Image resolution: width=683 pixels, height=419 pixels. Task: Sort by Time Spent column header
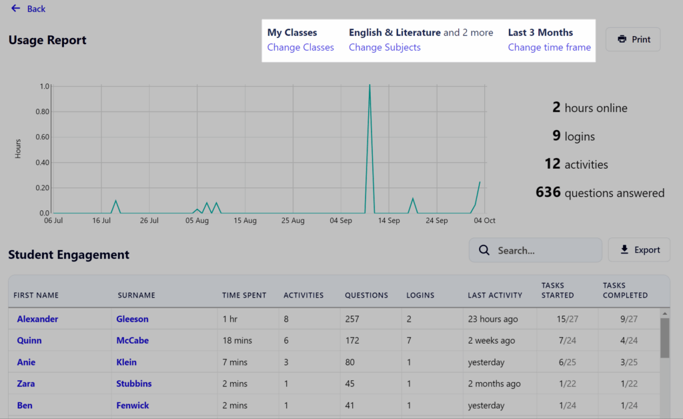pyautogui.click(x=244, y=295)
